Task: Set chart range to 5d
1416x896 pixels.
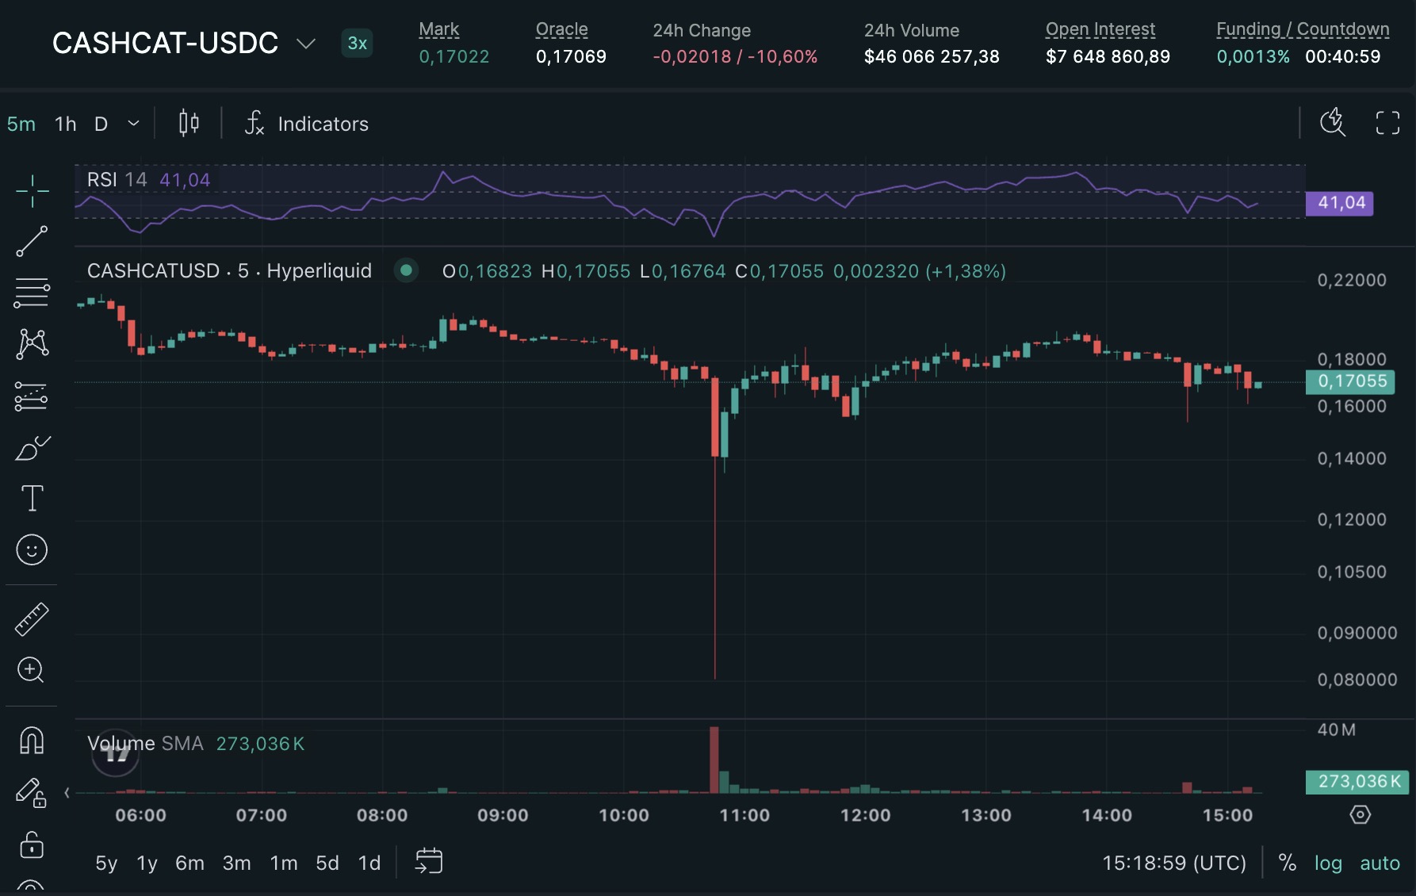Action: 327,863
